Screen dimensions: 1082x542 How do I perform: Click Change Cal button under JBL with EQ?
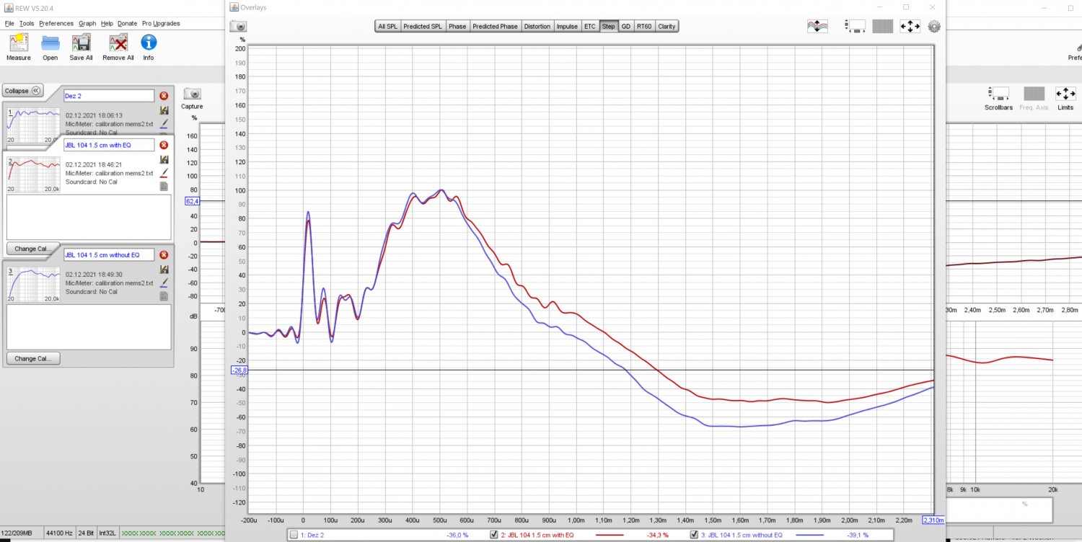33,249
